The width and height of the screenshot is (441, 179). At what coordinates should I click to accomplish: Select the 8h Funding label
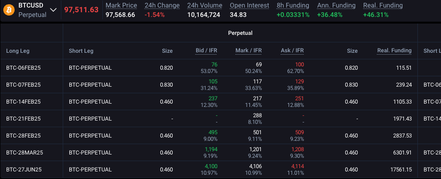point(293,5)
